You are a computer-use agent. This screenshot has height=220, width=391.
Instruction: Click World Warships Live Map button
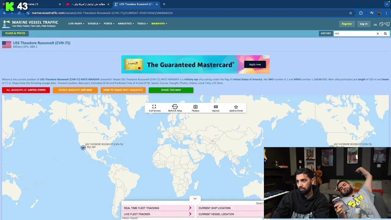tap(75, 90)
